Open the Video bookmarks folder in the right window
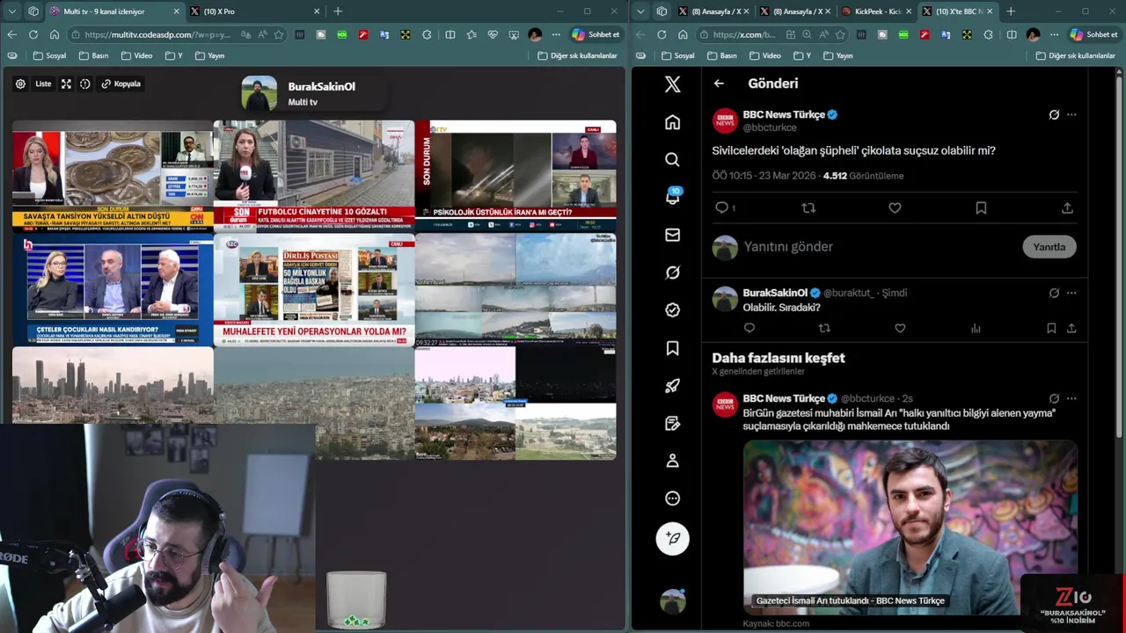Viewport: 1126px width, 633px height. tap(764, 55)
